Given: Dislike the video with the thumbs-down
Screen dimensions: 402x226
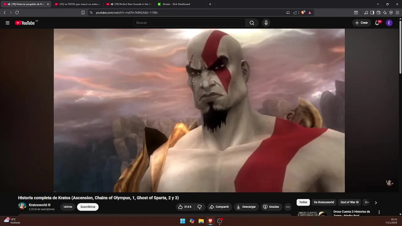Looking at the screenshot, I should point(200,207).
